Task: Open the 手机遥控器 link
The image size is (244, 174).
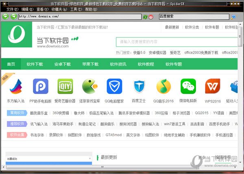Action: 224,135
